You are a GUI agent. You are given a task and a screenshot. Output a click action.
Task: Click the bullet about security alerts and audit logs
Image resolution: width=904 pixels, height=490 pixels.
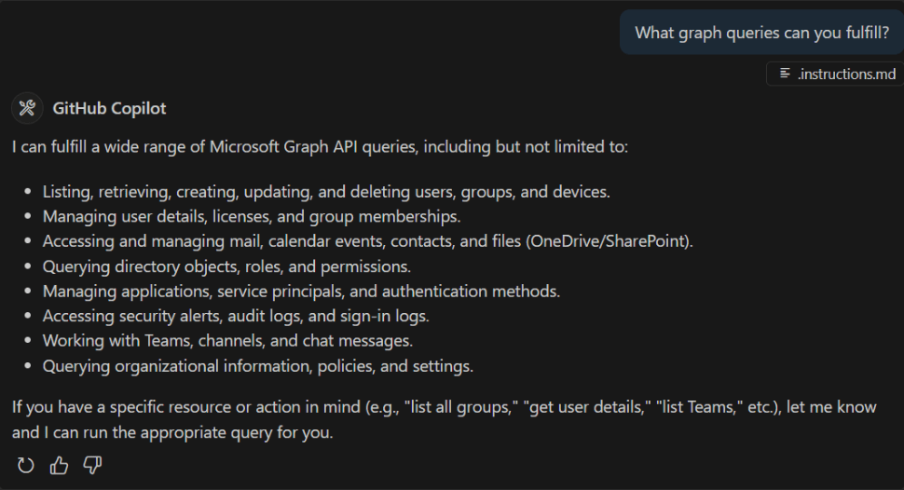point(236,316)
